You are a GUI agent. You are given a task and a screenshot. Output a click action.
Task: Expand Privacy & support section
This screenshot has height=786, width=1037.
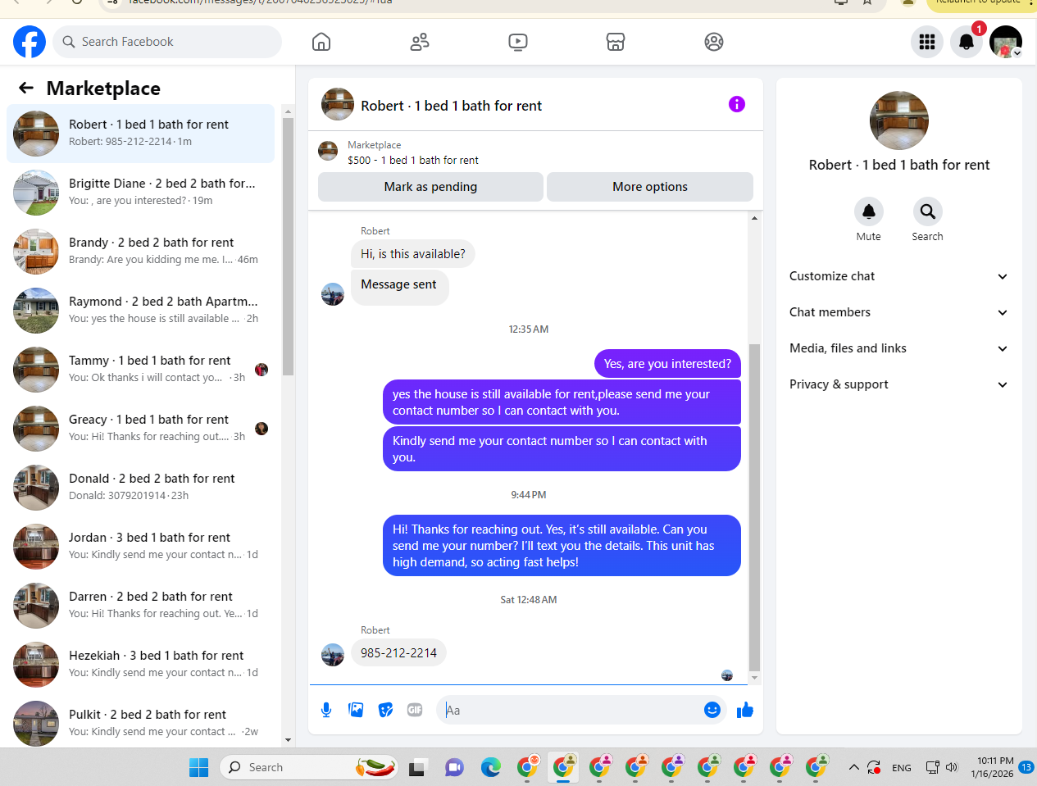point(898,384)
